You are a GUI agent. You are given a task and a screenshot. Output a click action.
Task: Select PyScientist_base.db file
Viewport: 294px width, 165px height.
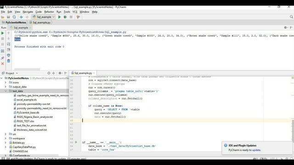(x=28, y=113)
